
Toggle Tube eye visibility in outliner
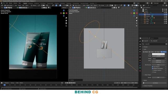165,23
